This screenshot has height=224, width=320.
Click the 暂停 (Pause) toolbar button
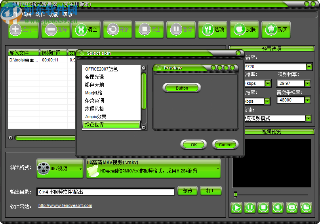(x=181, y=30)
